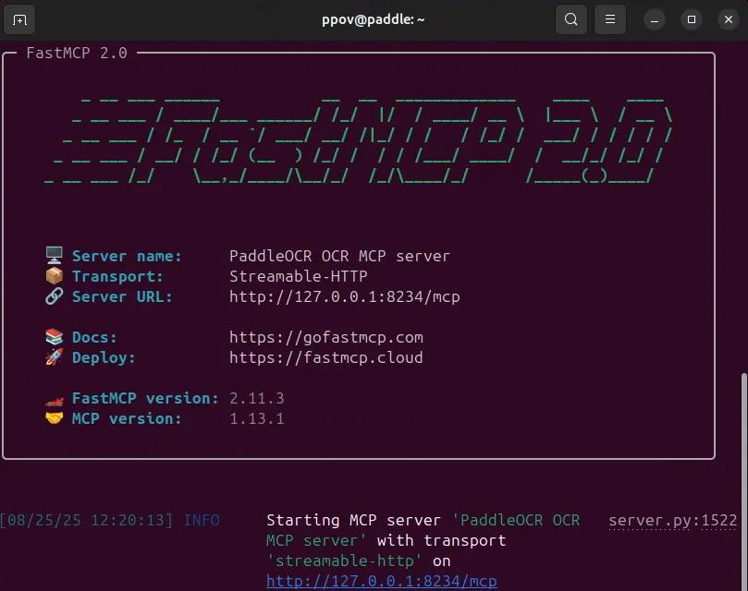Click the rocket emoji beside Deploy
This screenshot has height=591, width=748.
(x=55, y=357)
